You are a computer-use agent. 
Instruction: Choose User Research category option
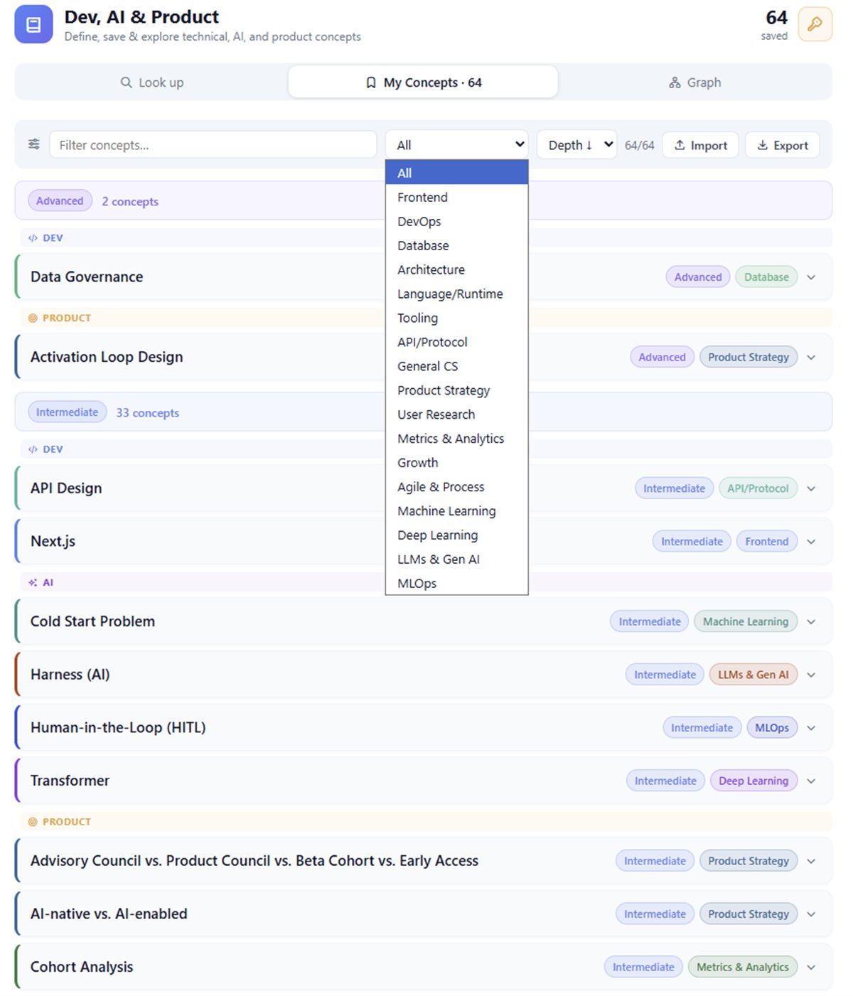456,414
